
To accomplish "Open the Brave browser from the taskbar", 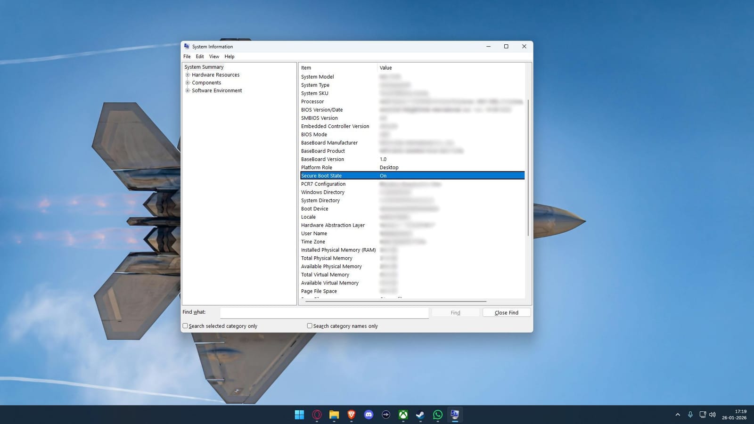I will pyautogui.click(x=351, y=415).
